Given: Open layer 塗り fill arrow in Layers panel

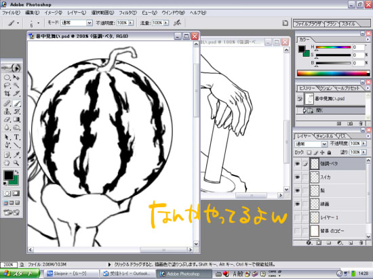Looking at the screenshot, I should tap(364, 152).
